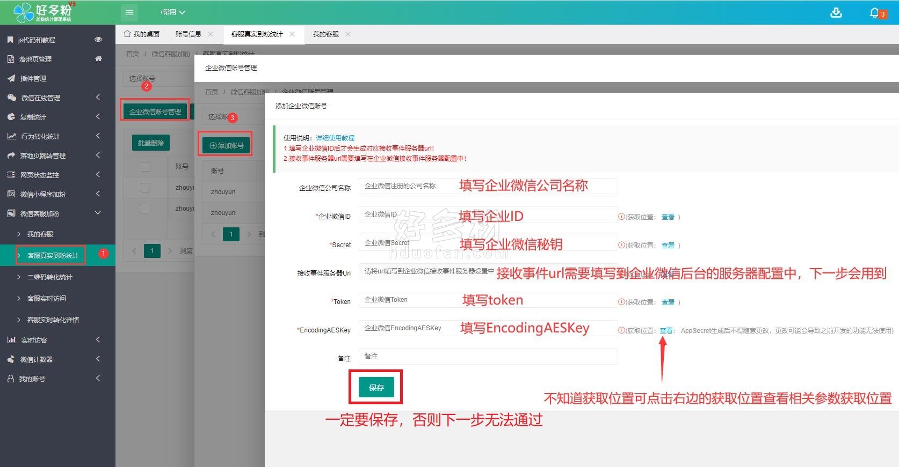Focus the 企业微信EncodingAESKey input field
This screenshot has height=467, width=899.
click(x=488, y=328)
